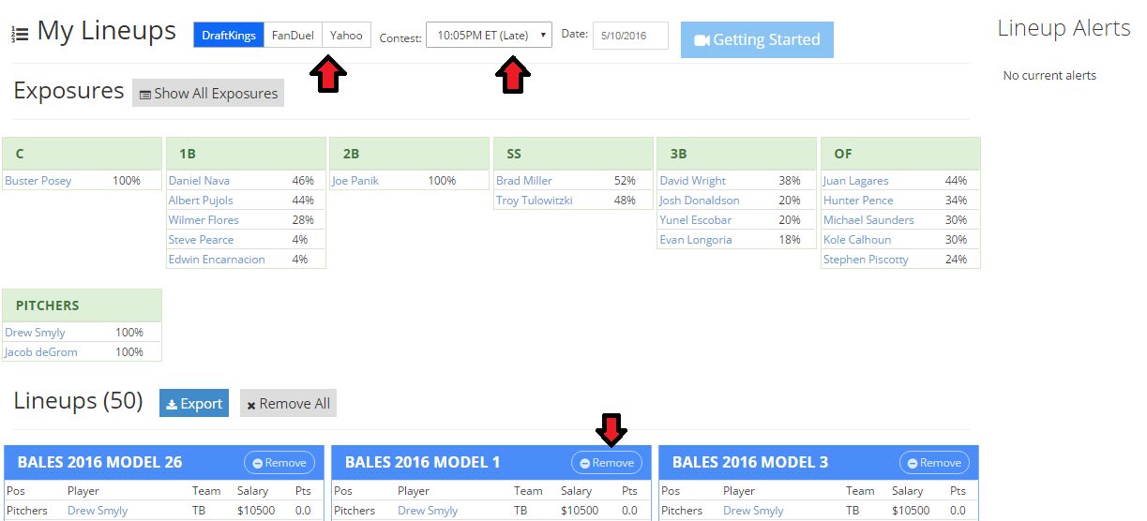Open Daniel Nava player link
Screen dimensions: 1147x521
pos(199,181)
